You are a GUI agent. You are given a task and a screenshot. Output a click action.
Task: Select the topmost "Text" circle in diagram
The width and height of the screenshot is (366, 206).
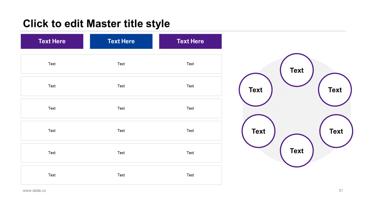coord(297,70)
